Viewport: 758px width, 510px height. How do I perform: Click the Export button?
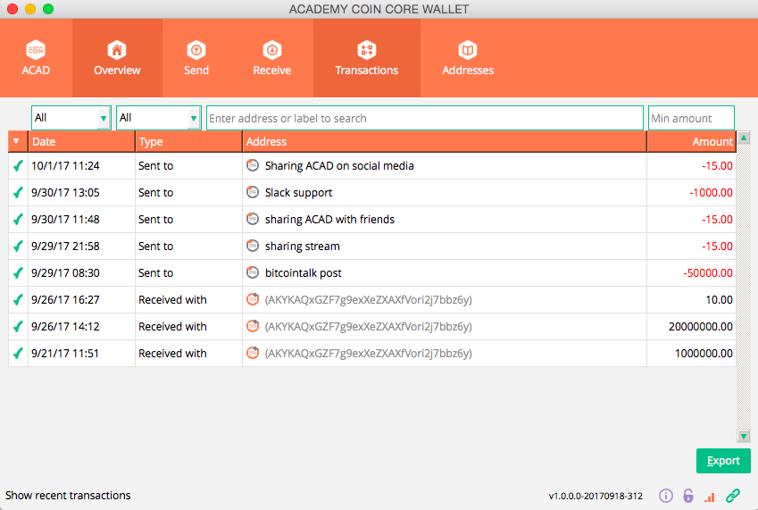point(723,461)
